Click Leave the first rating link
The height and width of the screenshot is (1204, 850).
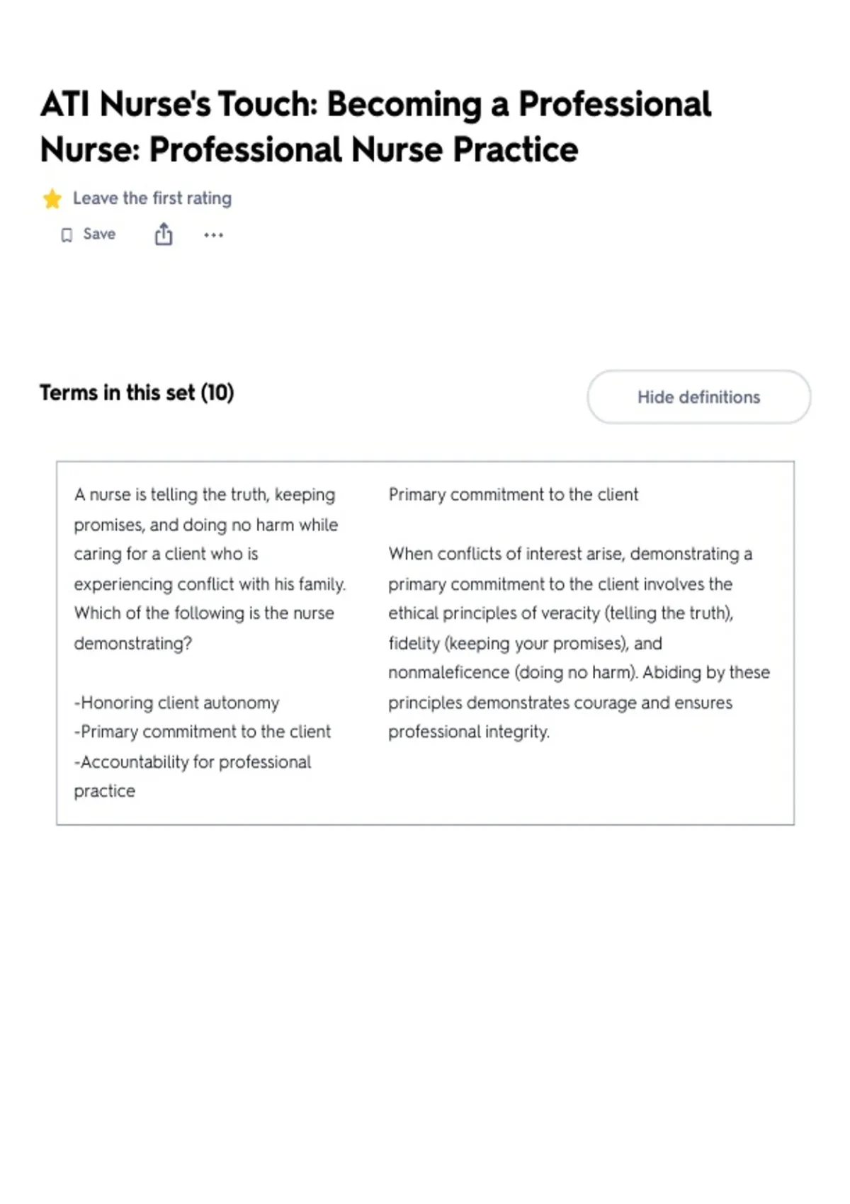pos(152,198)
